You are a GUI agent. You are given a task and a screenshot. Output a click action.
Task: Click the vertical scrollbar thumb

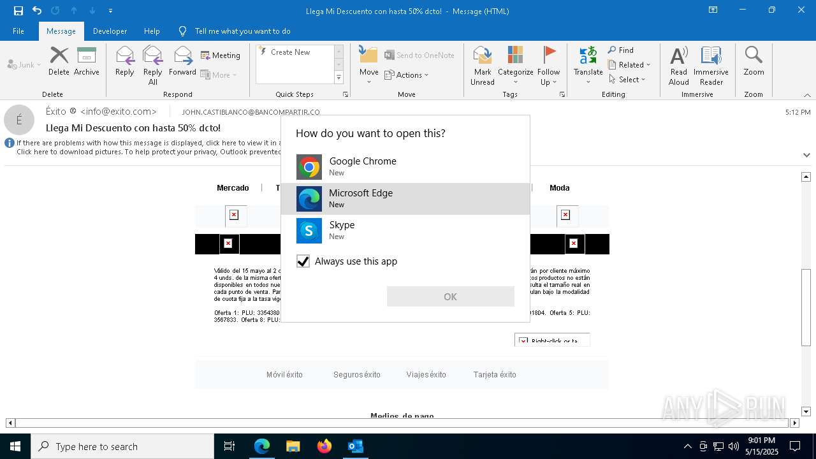(806, 307)
